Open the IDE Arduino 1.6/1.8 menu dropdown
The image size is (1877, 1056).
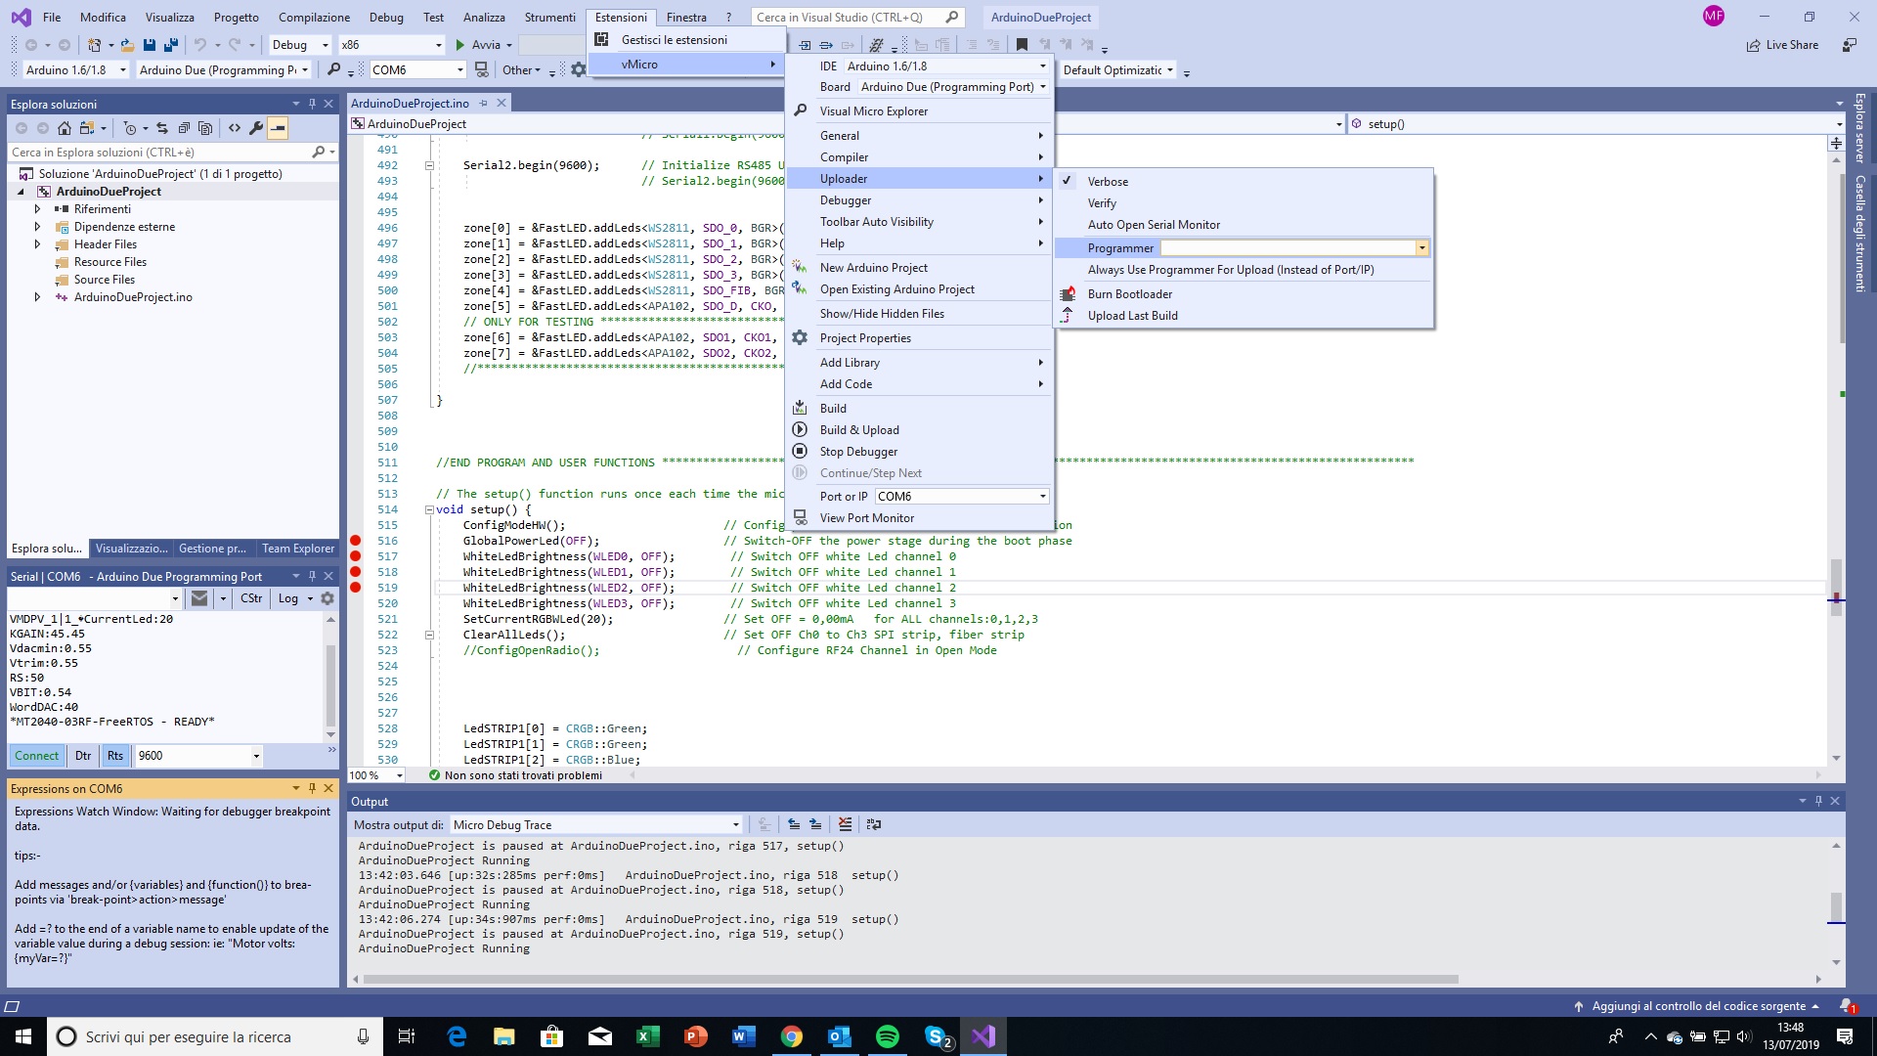tap(1042, 66)
